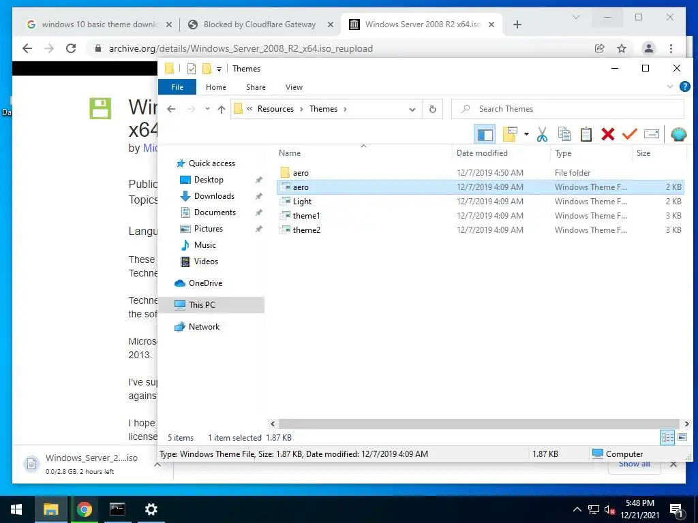Open Downloads in navigation pane
The height and width of the screenshot is (523, 698).
click(214, 196)
